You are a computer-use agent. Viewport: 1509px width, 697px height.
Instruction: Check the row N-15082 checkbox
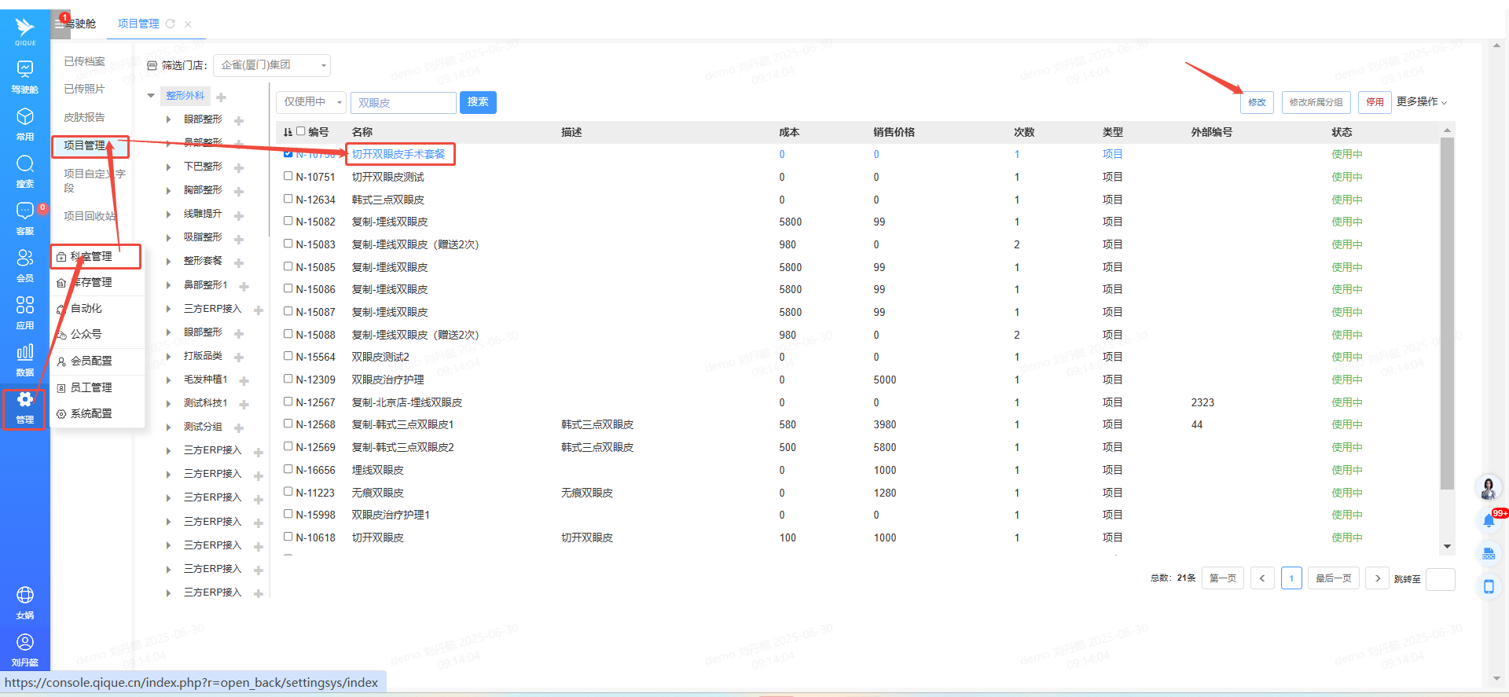(288, 221)
